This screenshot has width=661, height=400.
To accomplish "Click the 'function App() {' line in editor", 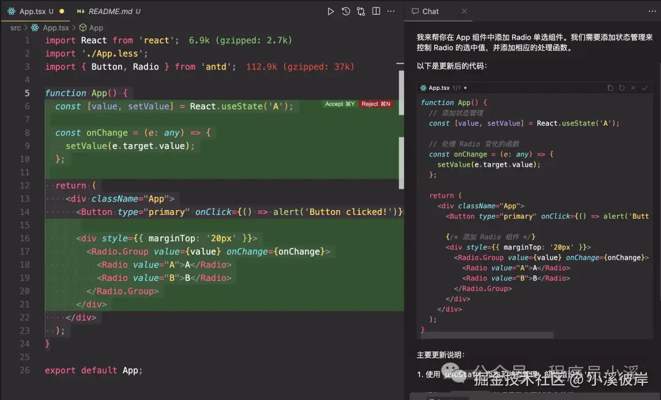I will coord(86,93).
